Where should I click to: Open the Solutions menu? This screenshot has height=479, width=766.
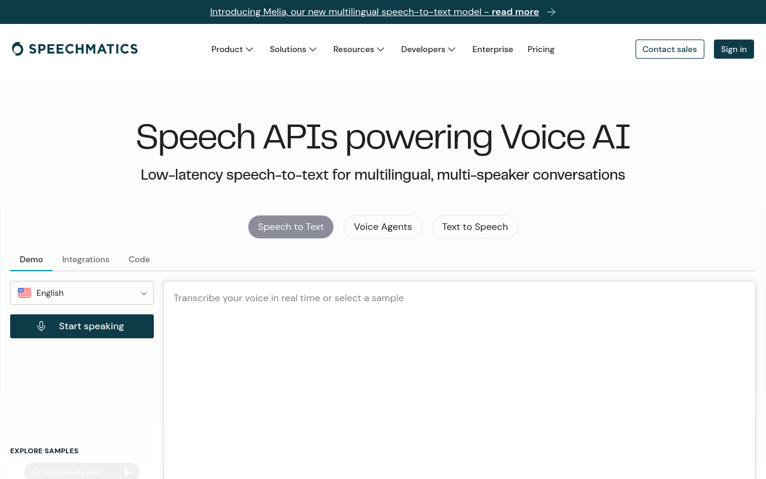(x=293, y=49)
